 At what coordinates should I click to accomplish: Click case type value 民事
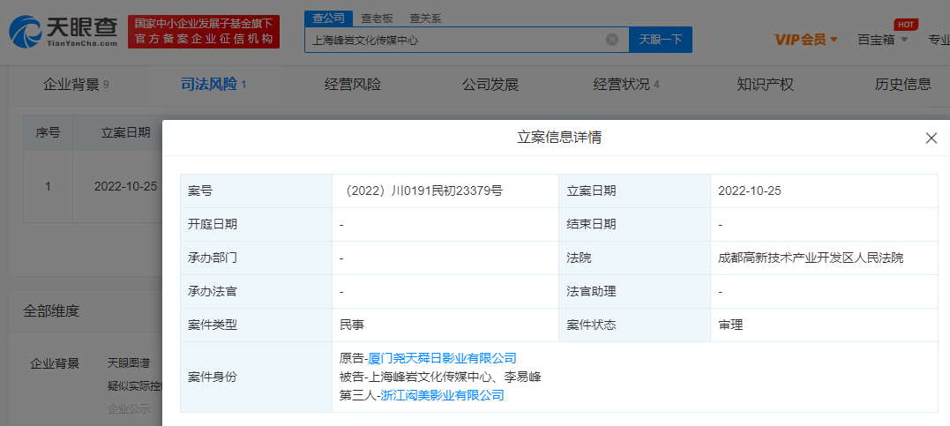tap(352, 325)
